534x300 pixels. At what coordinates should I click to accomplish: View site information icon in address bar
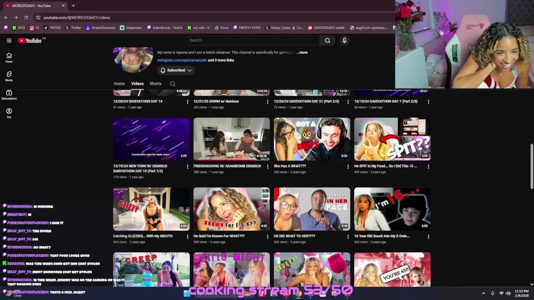38,17
